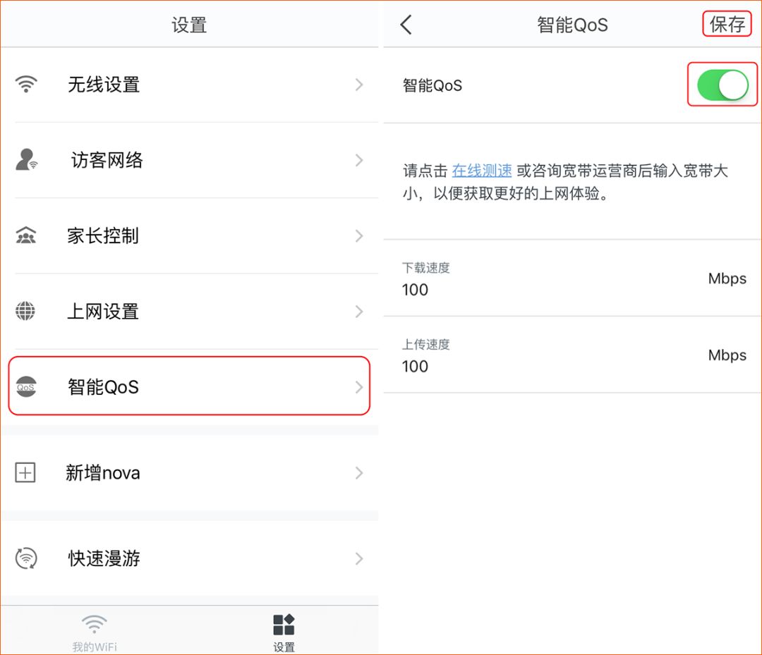Click the WiFi signal icon above 我的WiFi
The image size is (762, 655).
(94, 621)
